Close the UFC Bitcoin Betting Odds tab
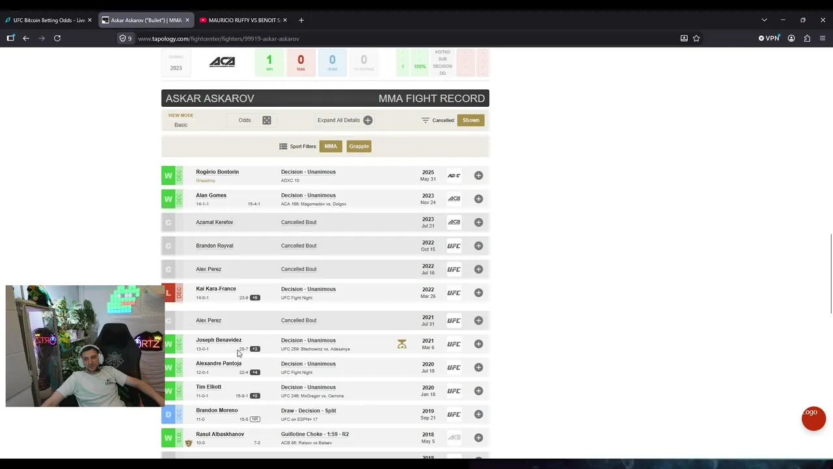The image size is (833, 469). click(x=90, y=20)
